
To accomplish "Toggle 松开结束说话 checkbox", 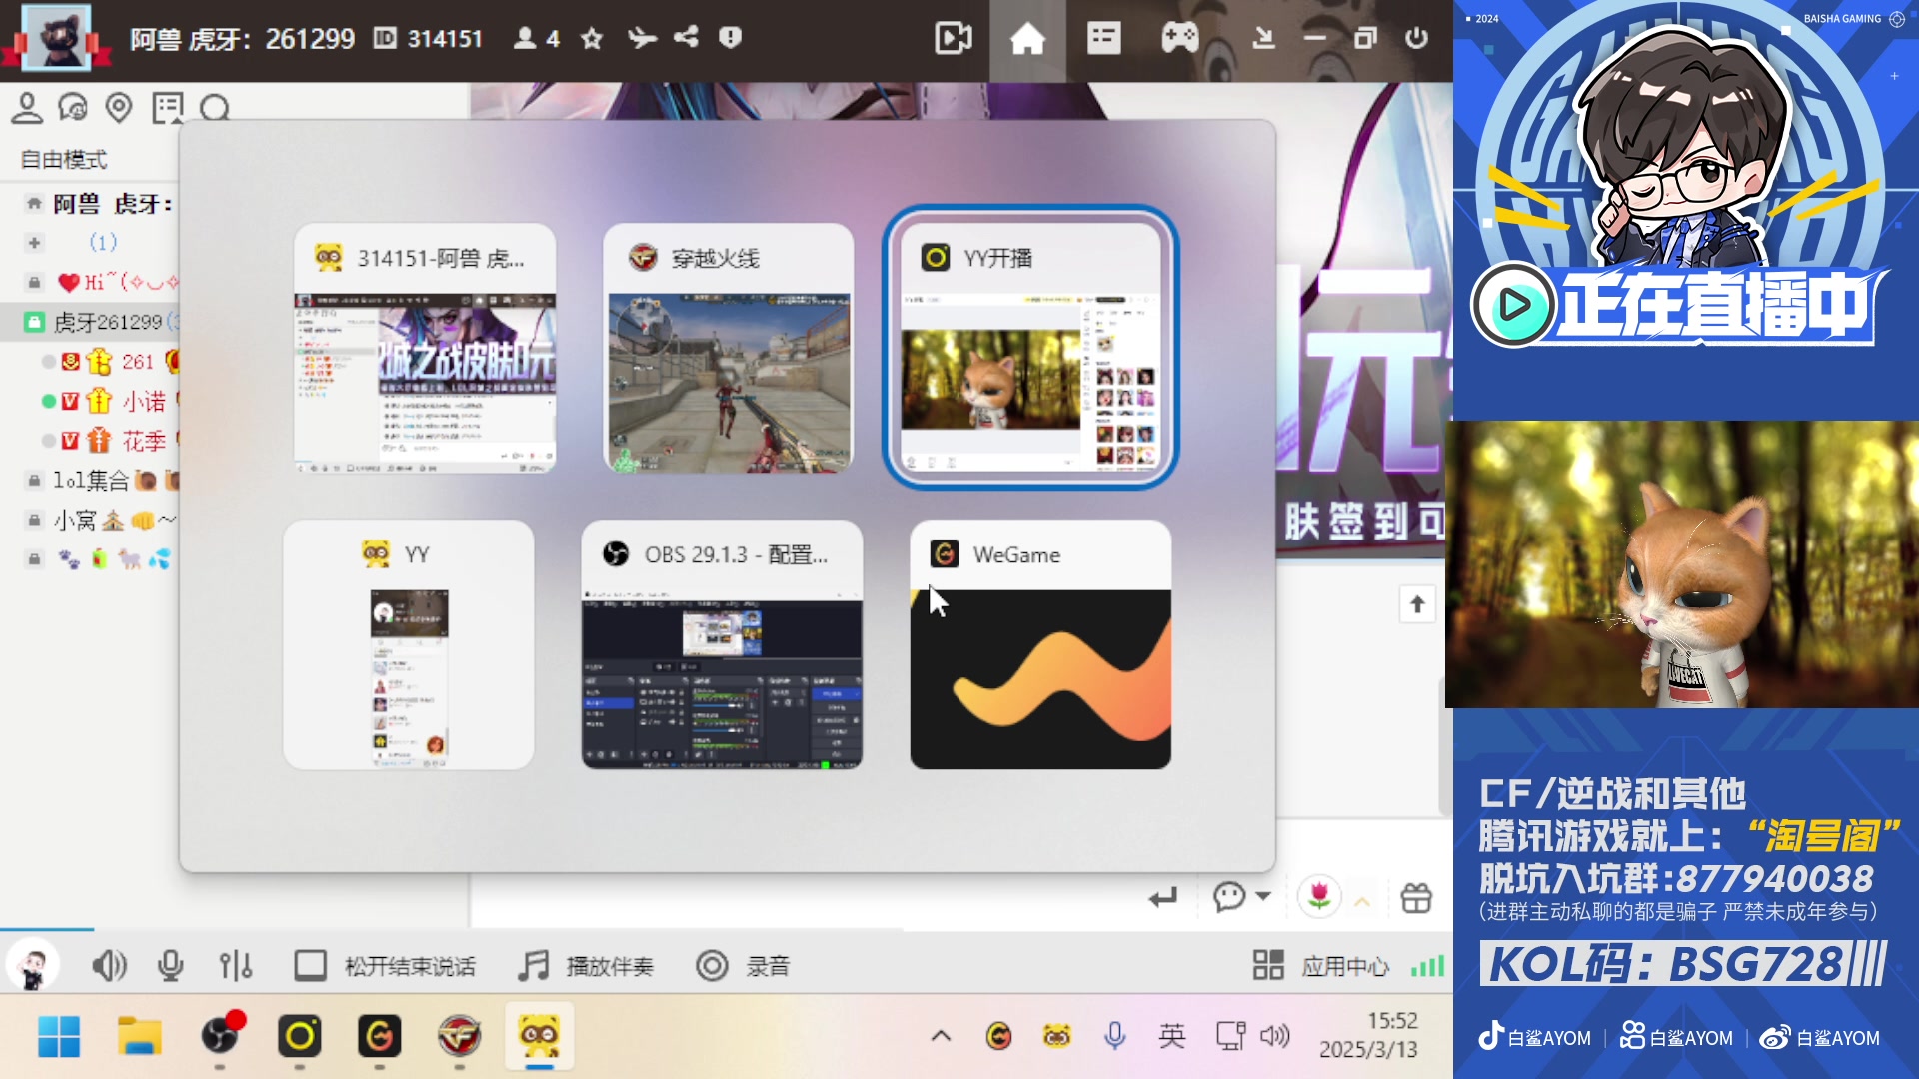I will pos(310,966).
